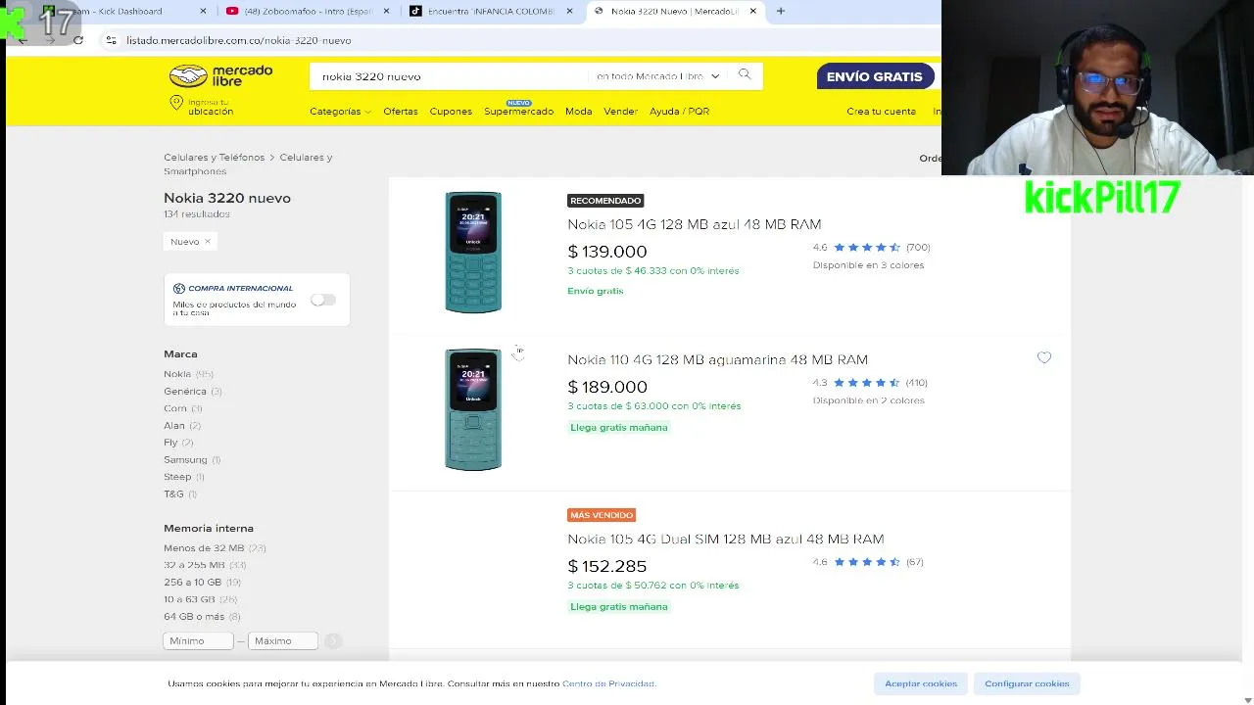The height and width of the screenshot is (705, 1254).
Task: Click the Aceptar cookies button
Action: (x=921, y=683)
